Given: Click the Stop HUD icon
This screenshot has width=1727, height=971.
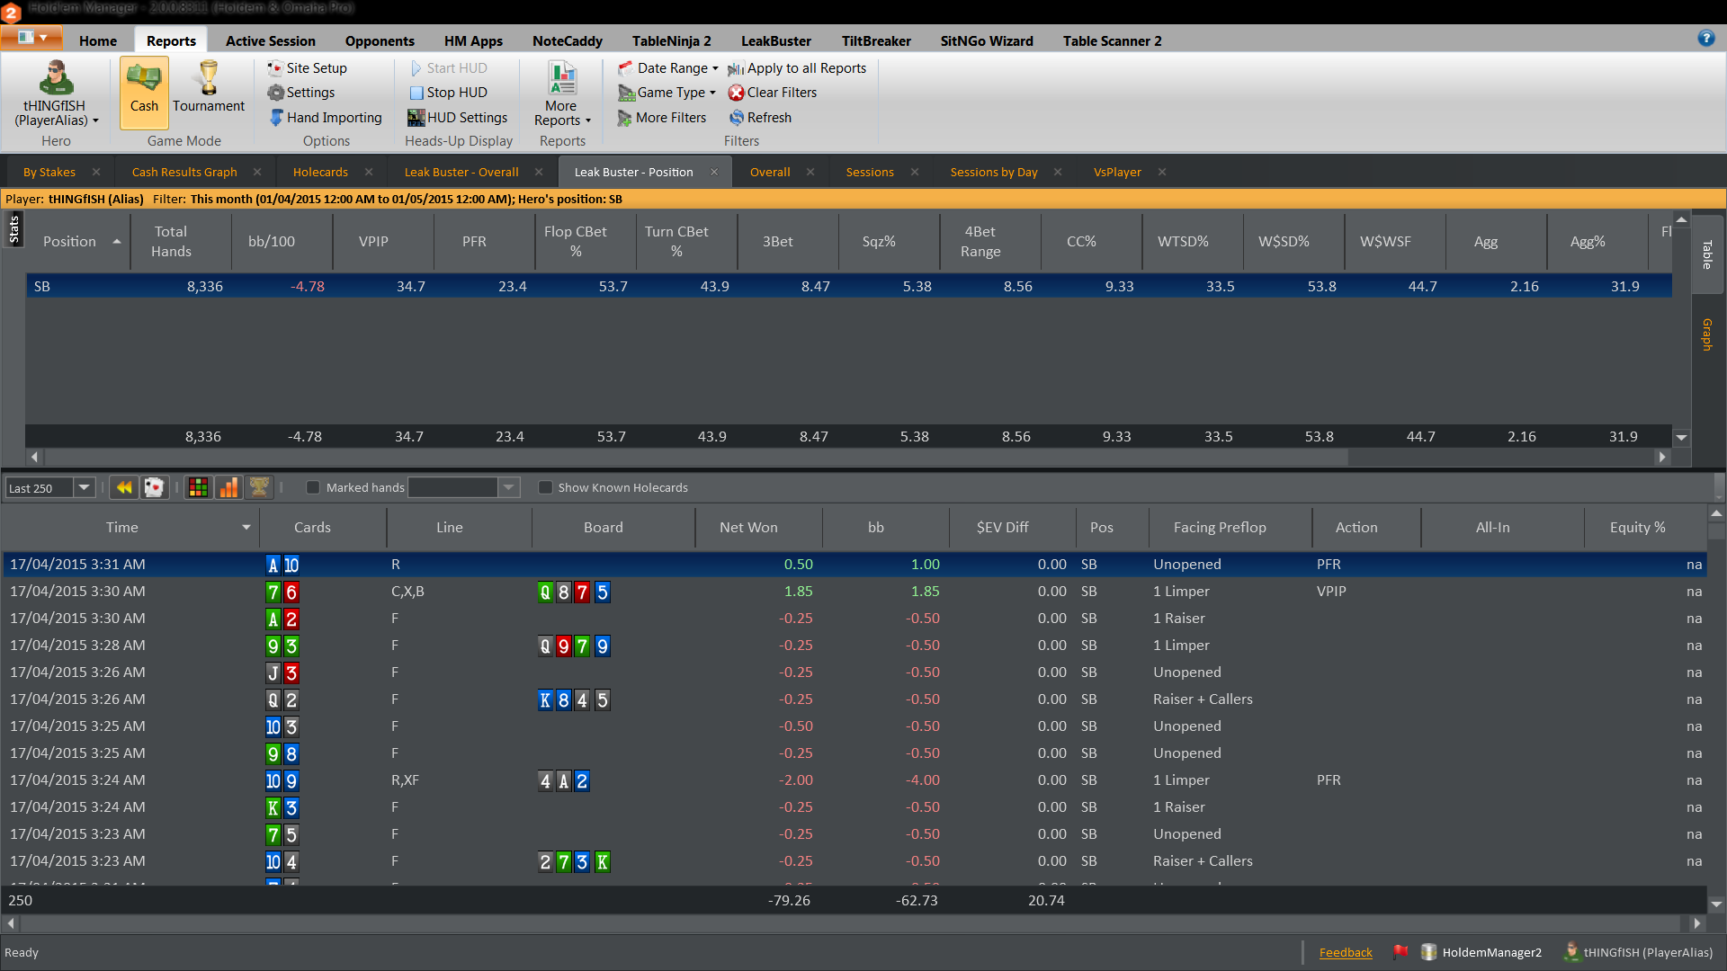Looking at the screenshot, I should (x=416, y=93).
